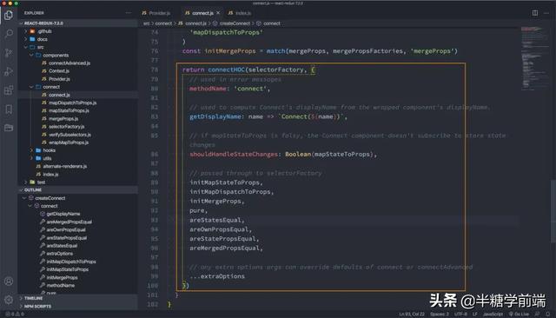Click connect function at breadcrumb end
The image size is (556, 318).
(x=268, y=23)
